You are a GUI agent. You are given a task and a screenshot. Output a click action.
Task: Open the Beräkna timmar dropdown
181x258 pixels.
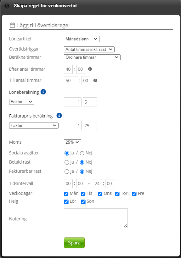[92, 57]
